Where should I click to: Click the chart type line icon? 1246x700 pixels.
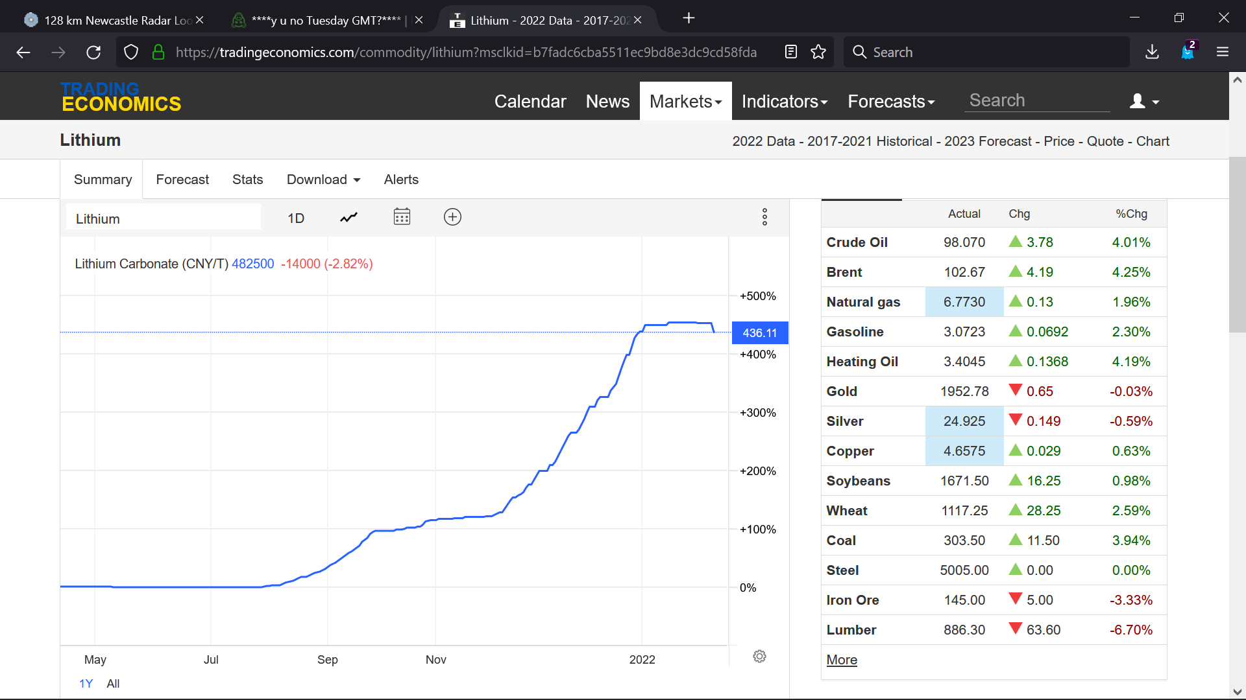[348, 218]
